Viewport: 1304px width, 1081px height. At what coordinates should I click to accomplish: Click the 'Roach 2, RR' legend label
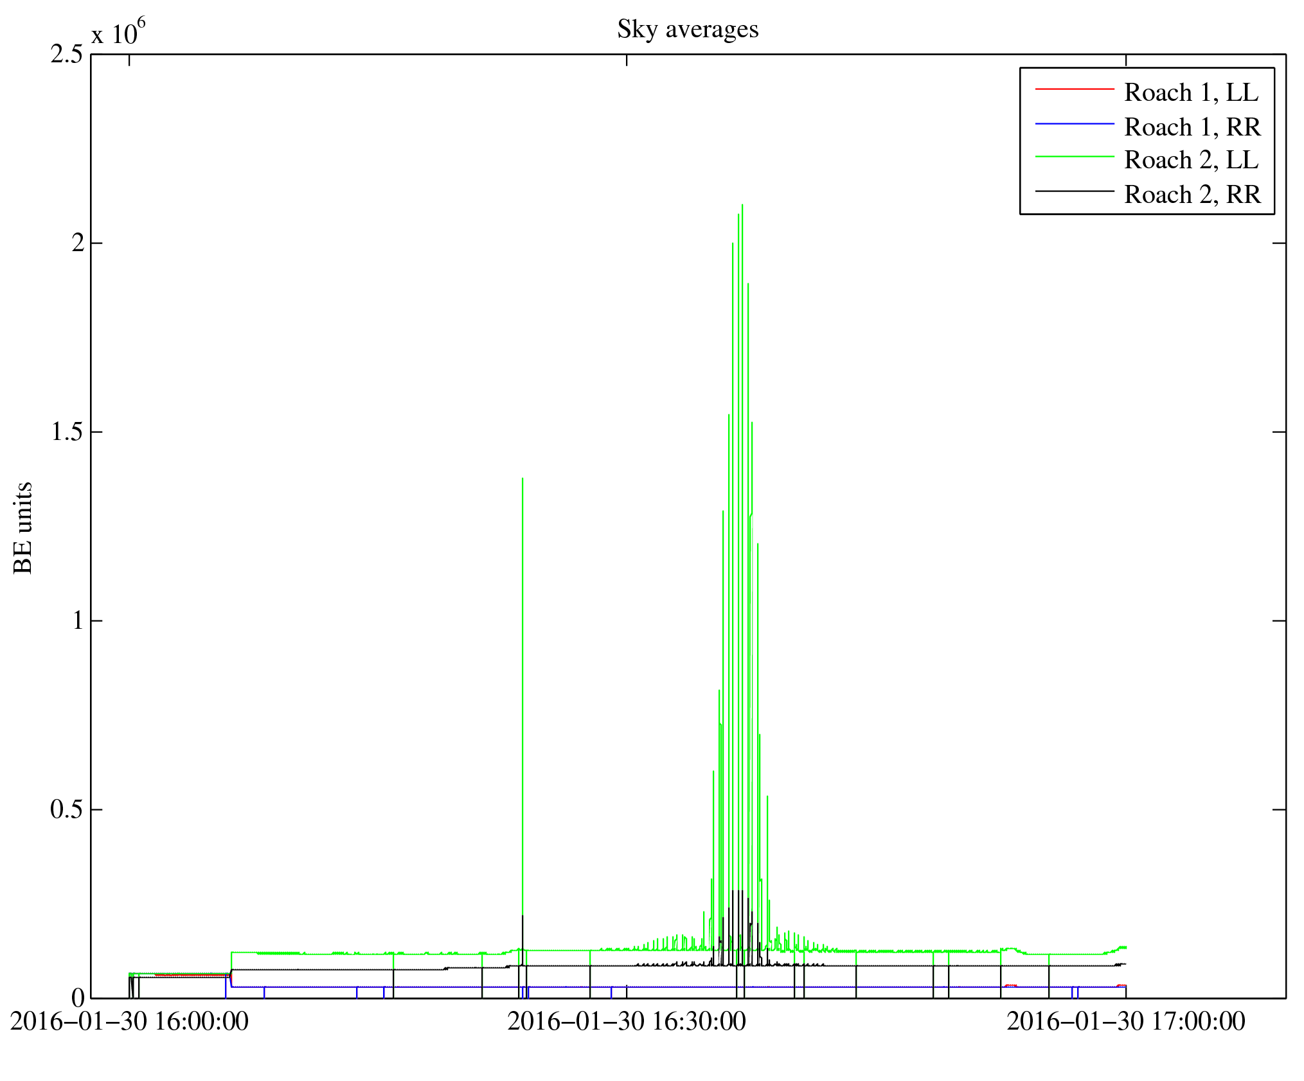coord(1192,194)
